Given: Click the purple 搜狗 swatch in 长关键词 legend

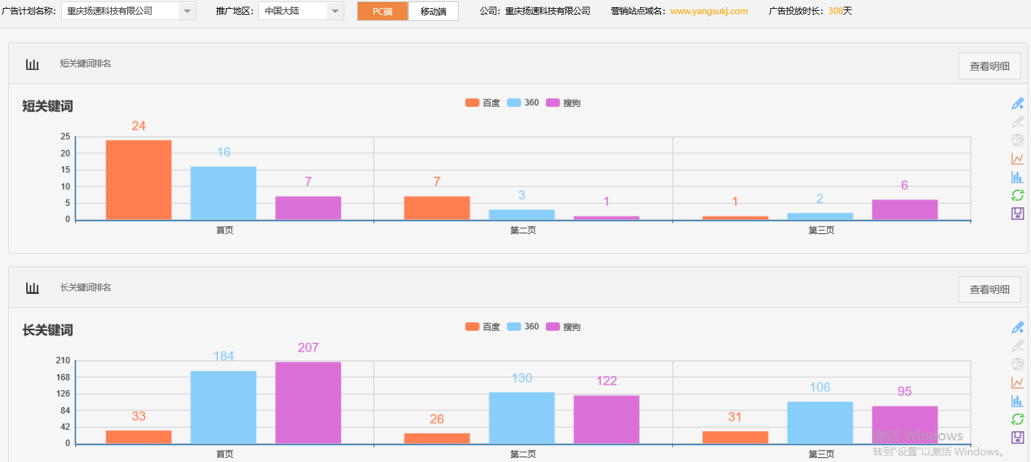Looking at the screenshot, I should coord(553,327).
